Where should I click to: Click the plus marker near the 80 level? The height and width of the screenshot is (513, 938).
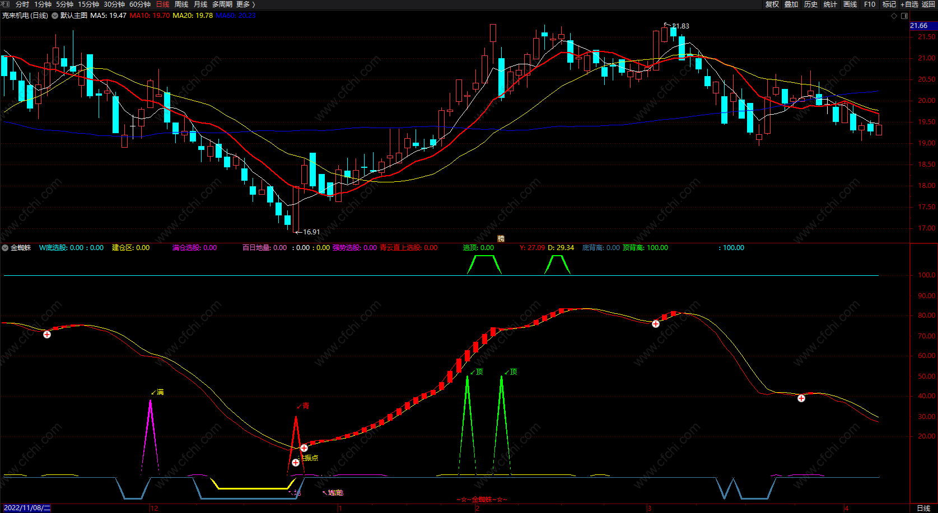coord(656,324)
